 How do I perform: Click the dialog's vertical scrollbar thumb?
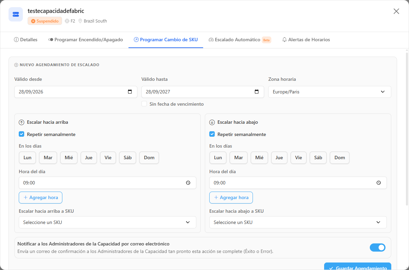[407, 129]
